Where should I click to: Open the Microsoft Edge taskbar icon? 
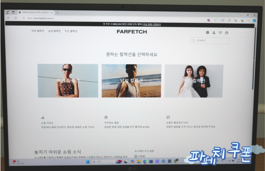click(x=145, y=161)
